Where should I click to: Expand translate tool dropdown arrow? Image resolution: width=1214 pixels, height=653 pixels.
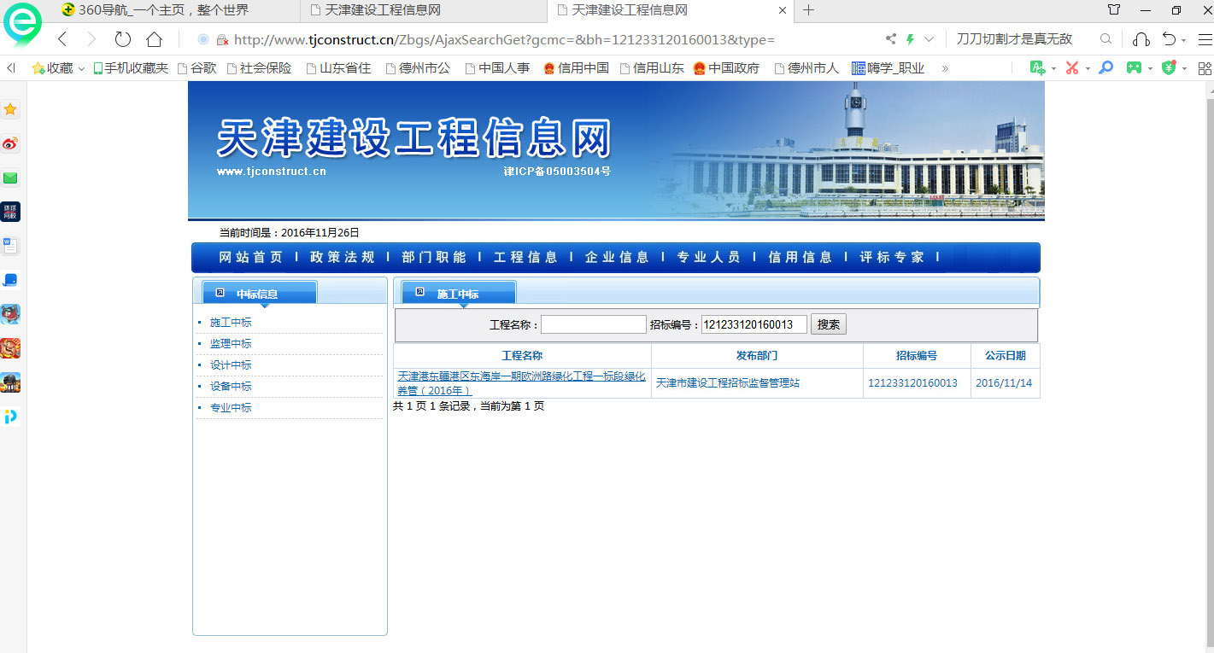1053,68
